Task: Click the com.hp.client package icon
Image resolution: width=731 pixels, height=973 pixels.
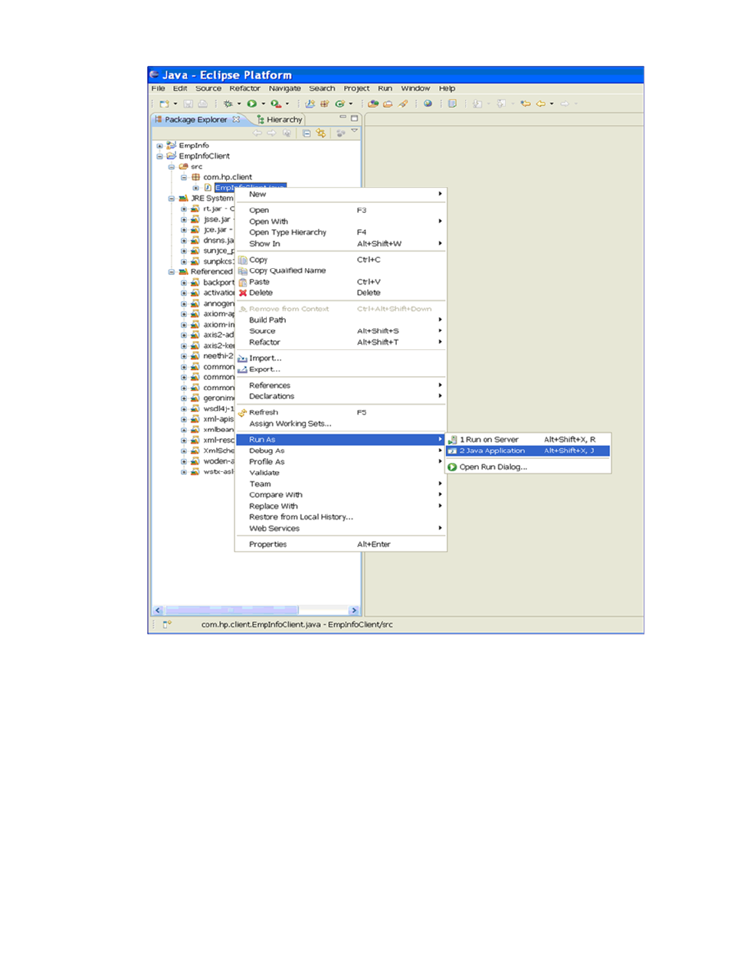Action: point(195,177)
